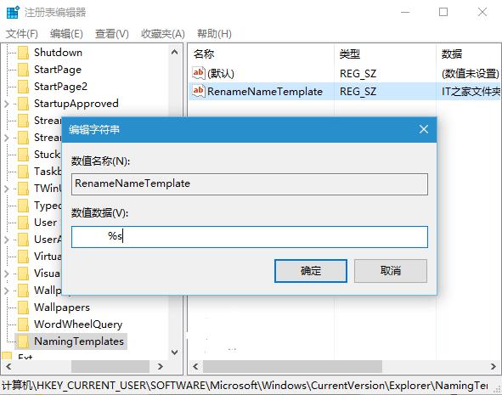
Task: Select the Taskb folder icon
Action: click(24, 172)
